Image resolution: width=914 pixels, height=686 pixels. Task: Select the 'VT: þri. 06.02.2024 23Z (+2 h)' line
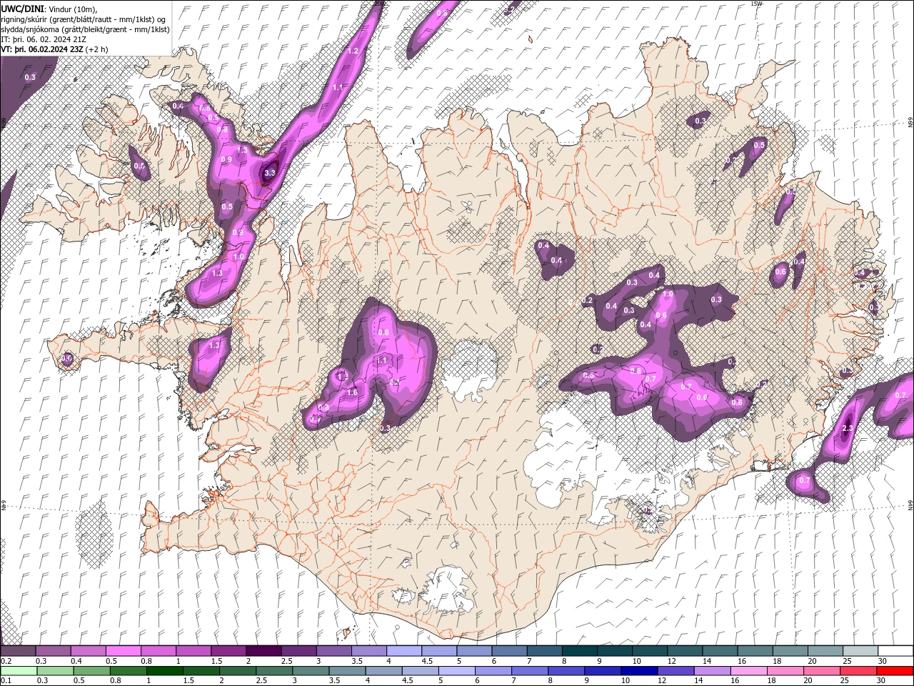pyautogui.click(x=55, y=49)
